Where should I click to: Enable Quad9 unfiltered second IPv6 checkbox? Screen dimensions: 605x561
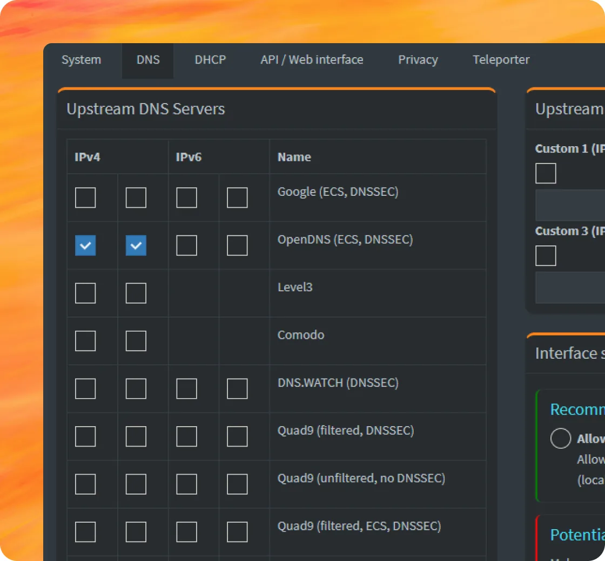pos(237,484)
